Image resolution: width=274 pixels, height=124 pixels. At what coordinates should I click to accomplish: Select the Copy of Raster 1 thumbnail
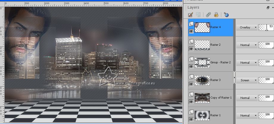point(202,98)
